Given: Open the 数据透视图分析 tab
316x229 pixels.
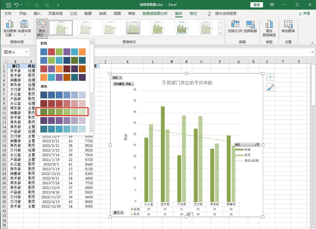Looking at the screenshot, I should click(155, 13).
